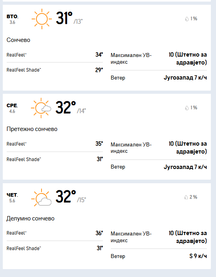Screen dimensions: 216x277
Task: Click the 32° temperature on Wednesday's card
Action: [66, 107]
